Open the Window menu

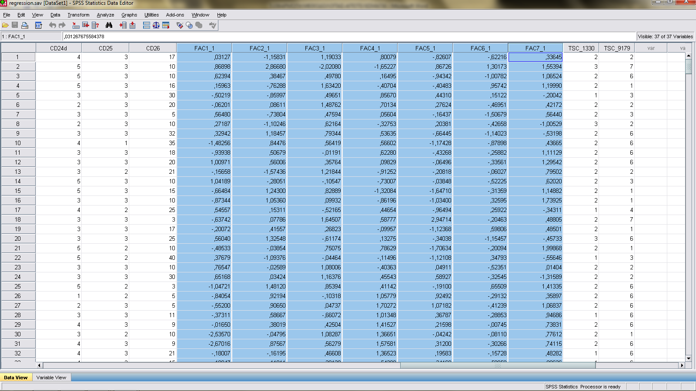(x=200, y=15)
